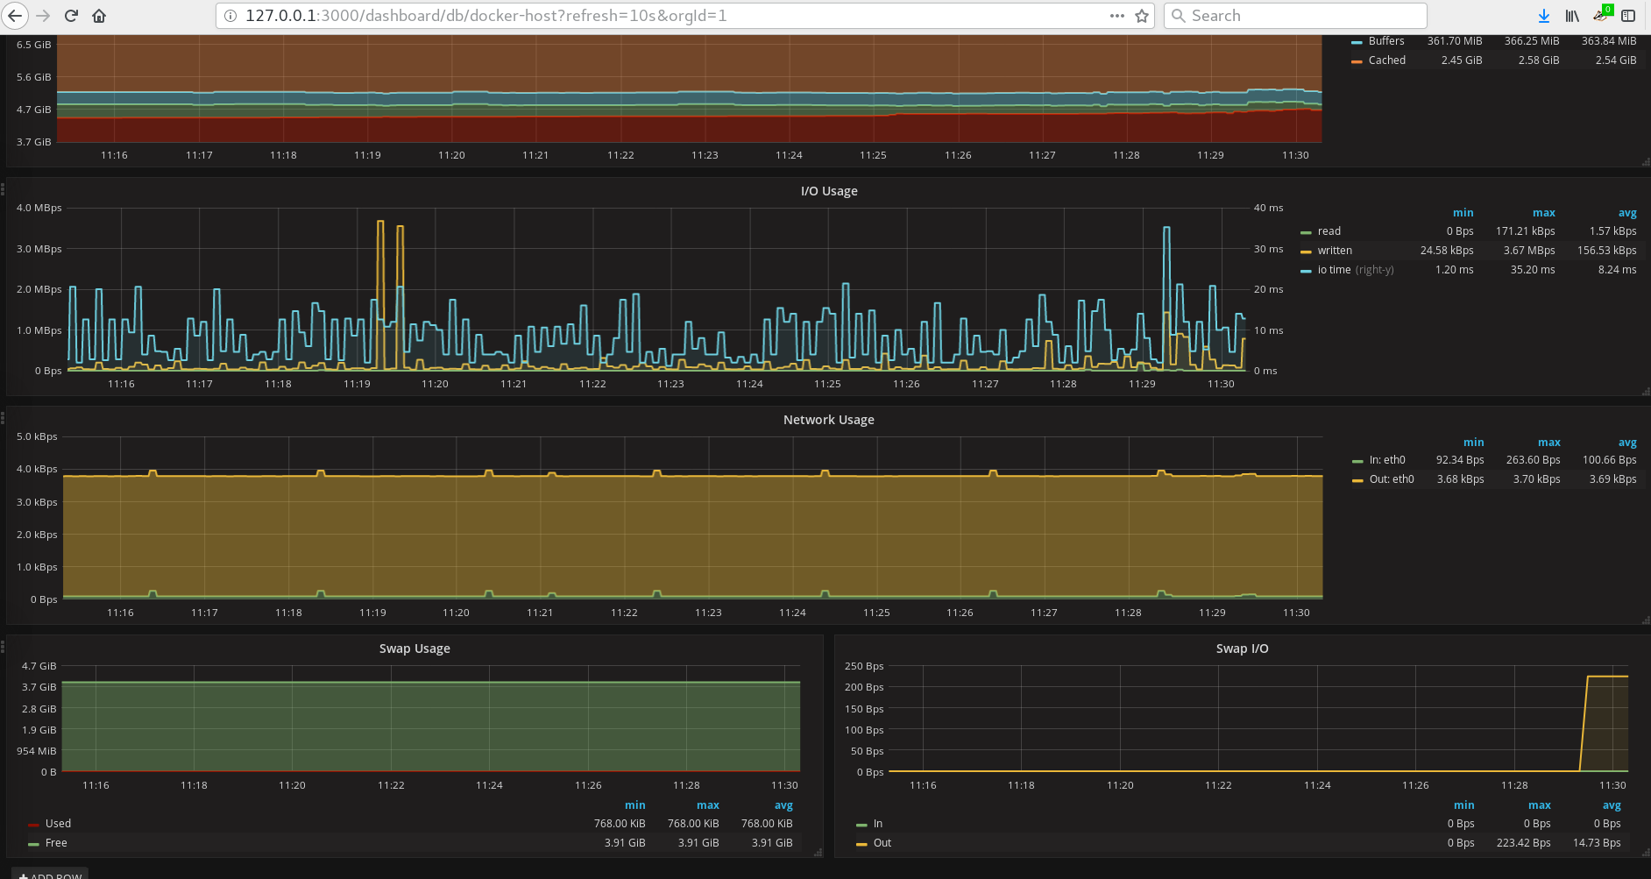Go to browser home page
The height and width of the screenshot is (879, 1651).
tap(99, 16)
